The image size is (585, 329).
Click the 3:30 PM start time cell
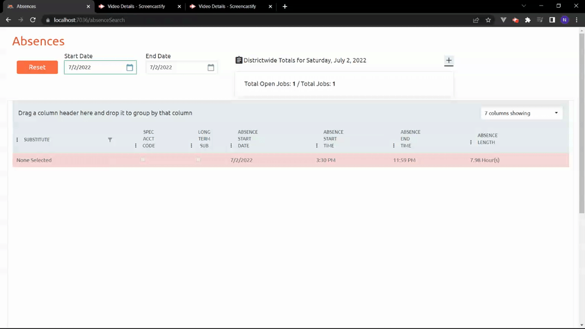[326, 160]
